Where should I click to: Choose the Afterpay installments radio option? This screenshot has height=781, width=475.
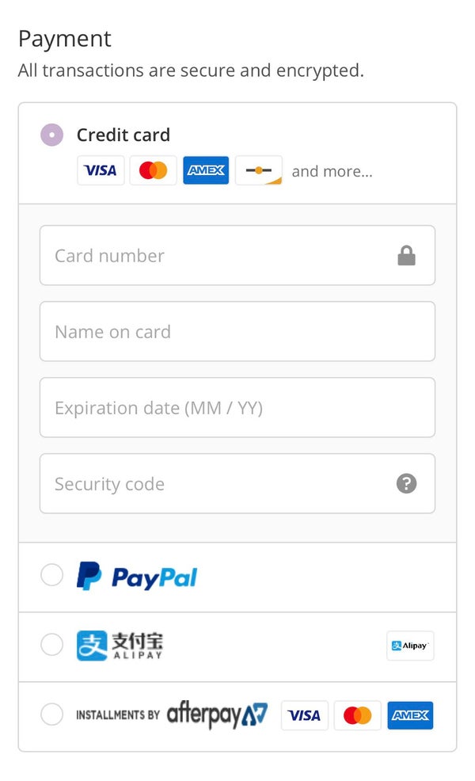click(51, 714)
